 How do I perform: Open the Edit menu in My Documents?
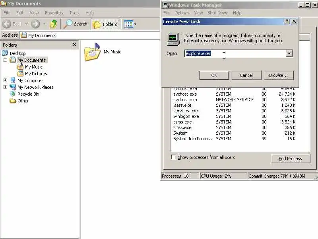click(19, 13)
